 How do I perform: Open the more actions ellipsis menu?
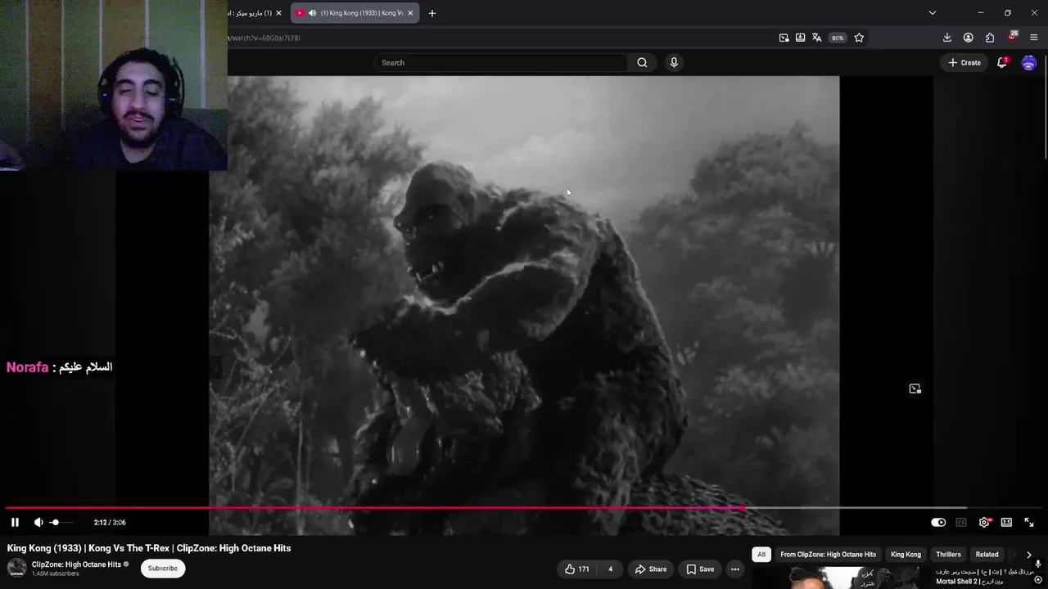pos(735,569)
